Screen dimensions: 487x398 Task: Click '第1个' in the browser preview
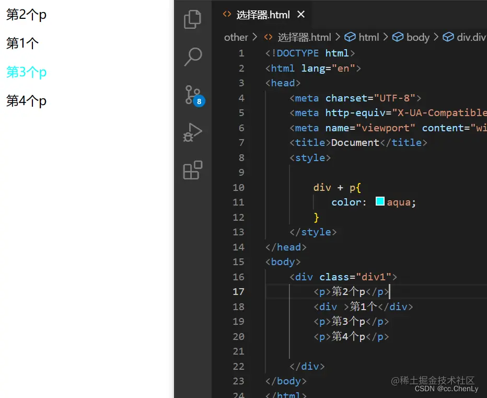click(22, 43)
